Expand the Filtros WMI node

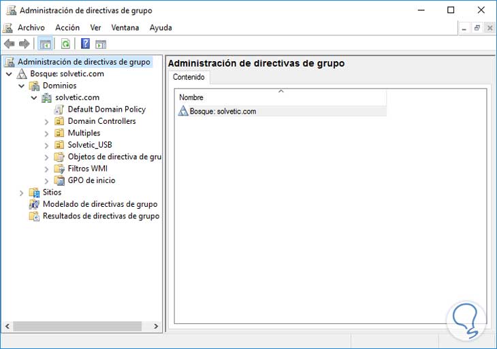click(x=46, y=169)
